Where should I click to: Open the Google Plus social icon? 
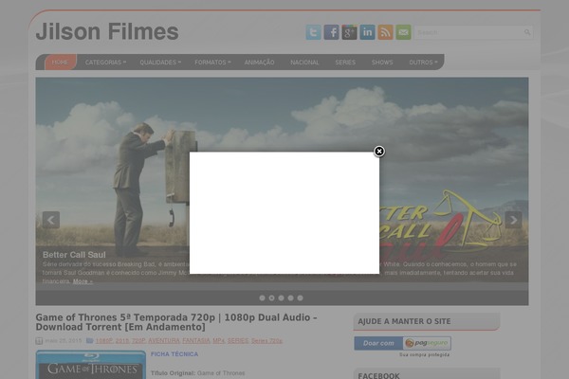349,32
